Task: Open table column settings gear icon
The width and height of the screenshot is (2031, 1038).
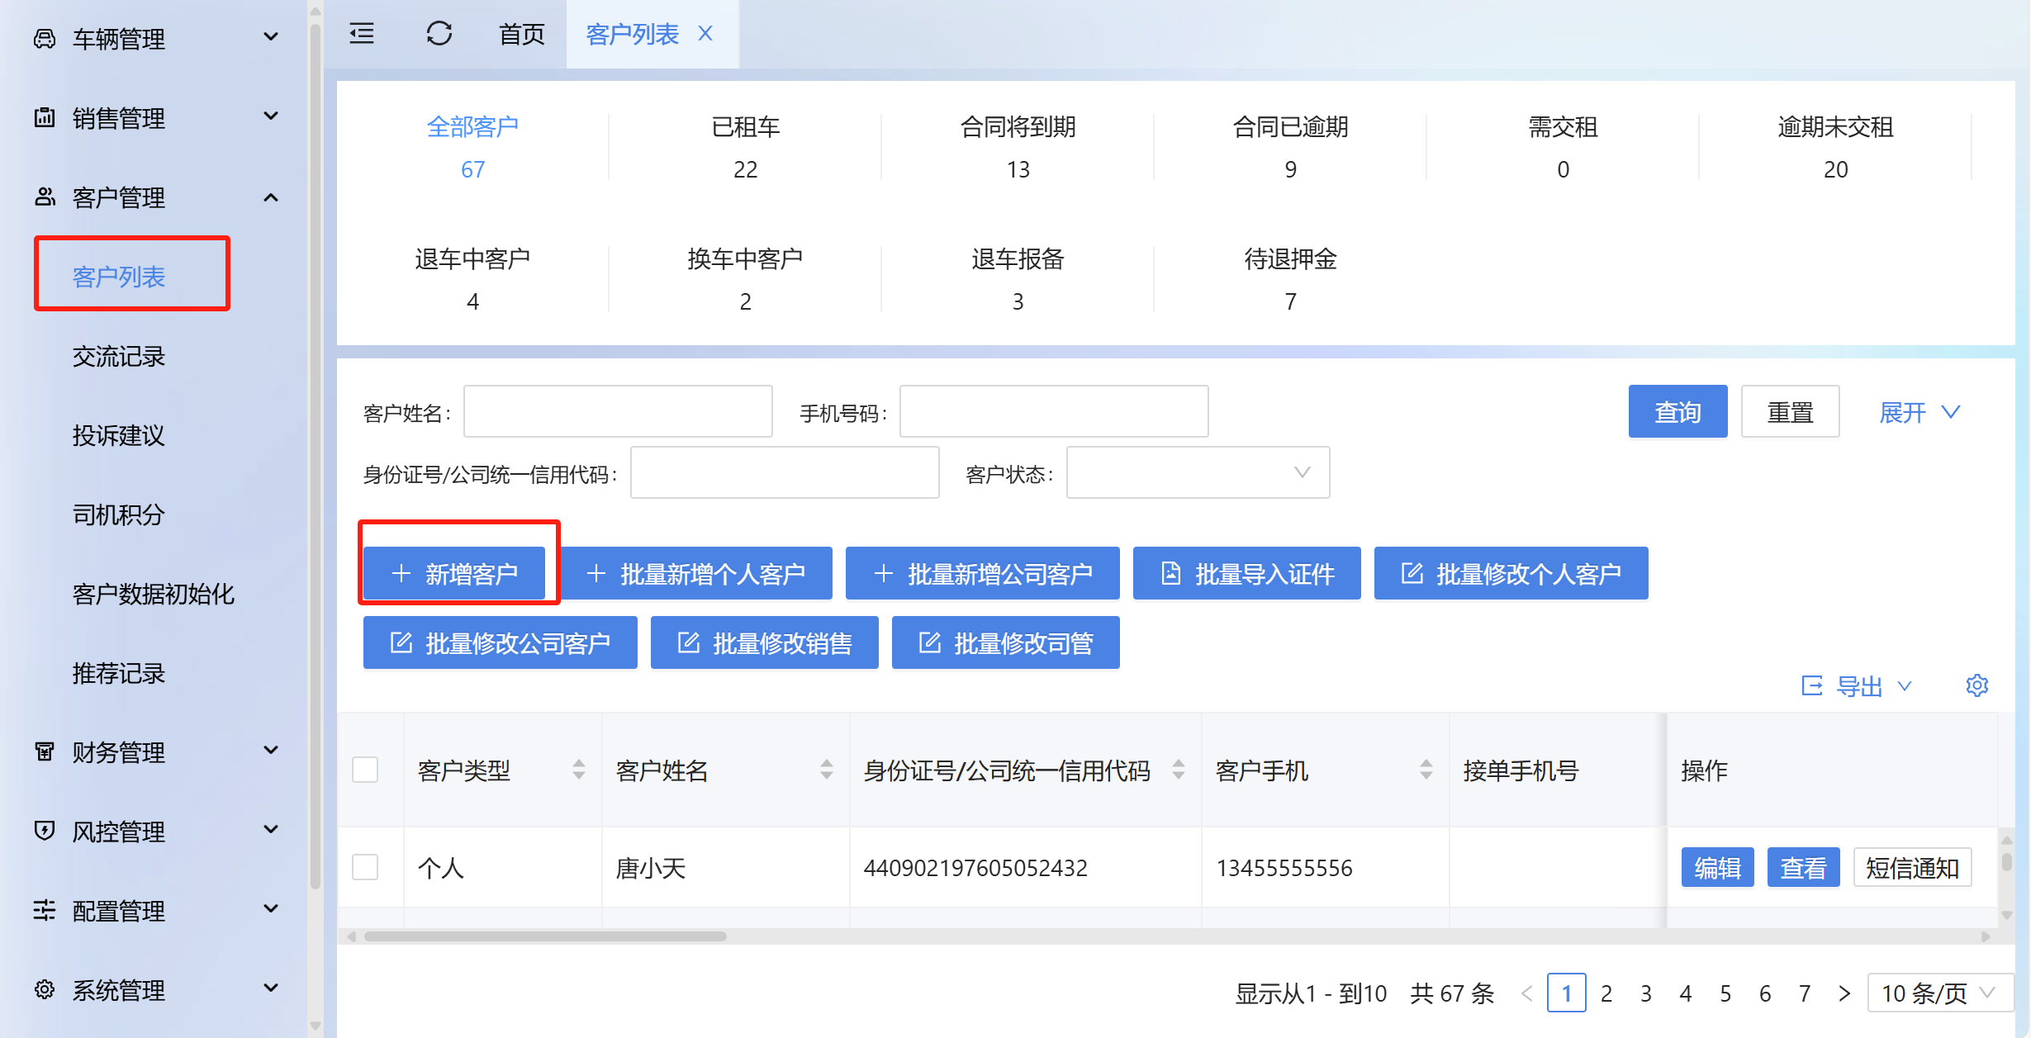Action: point(1976,685)
